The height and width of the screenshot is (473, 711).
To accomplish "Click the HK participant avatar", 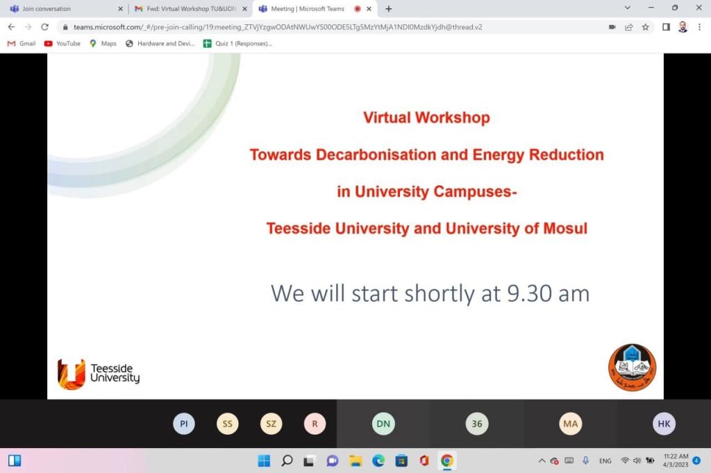I will (664, 424).
